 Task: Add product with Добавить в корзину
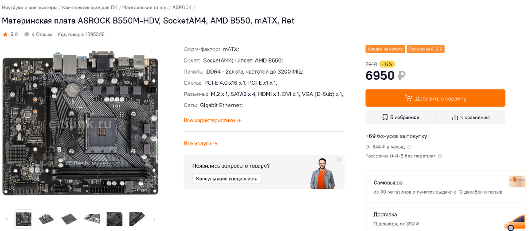click(435, 98)
